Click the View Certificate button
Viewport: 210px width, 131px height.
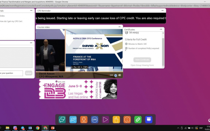click(142, 60)
